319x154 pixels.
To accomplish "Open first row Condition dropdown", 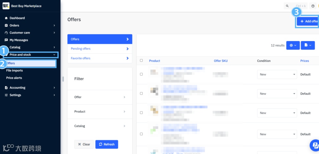I will pyautogui.click(x=277, y=74).
